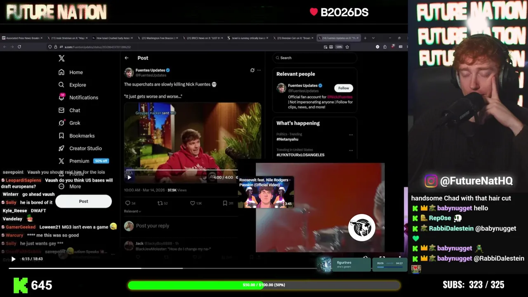Click the address bar shield icon
528x297 pixels.
[50, 47]
